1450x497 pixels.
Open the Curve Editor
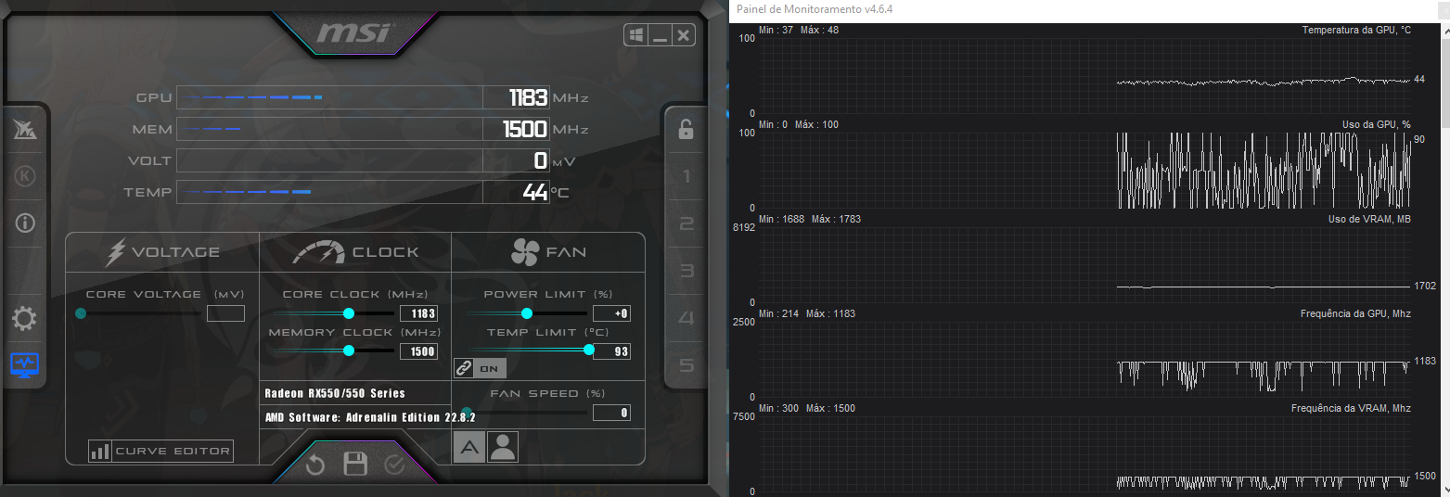(x=160, y=452)
